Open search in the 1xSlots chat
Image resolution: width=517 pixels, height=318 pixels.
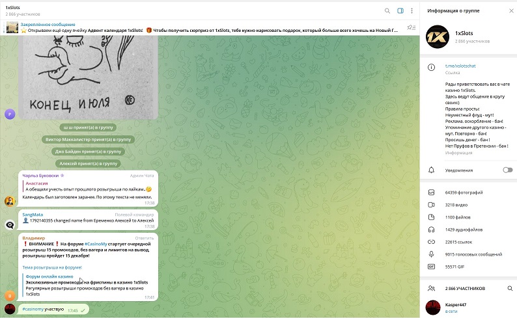[387, 11]
